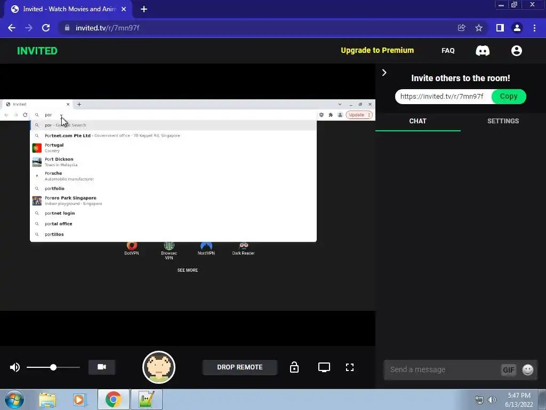
Task: Select the Porsche suggestion
Action: pos(173,176)
